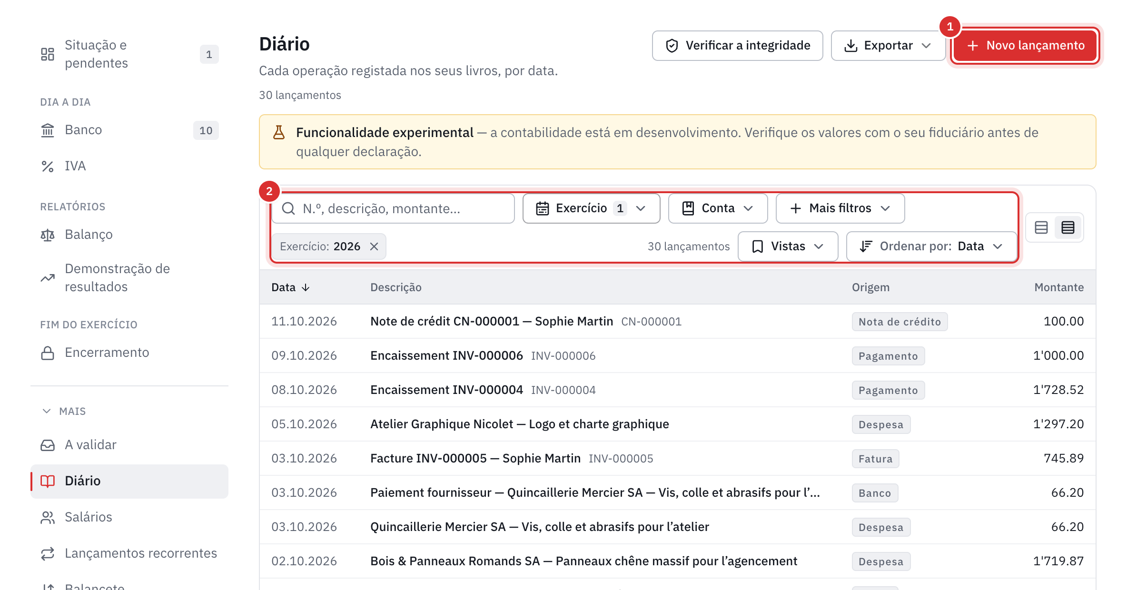Image resolution: width=1127 pixels, height=590 pixels.
Task: Open Encaissement INV-000006 entry
Action: pyautogui.click(x=677, y=356)
